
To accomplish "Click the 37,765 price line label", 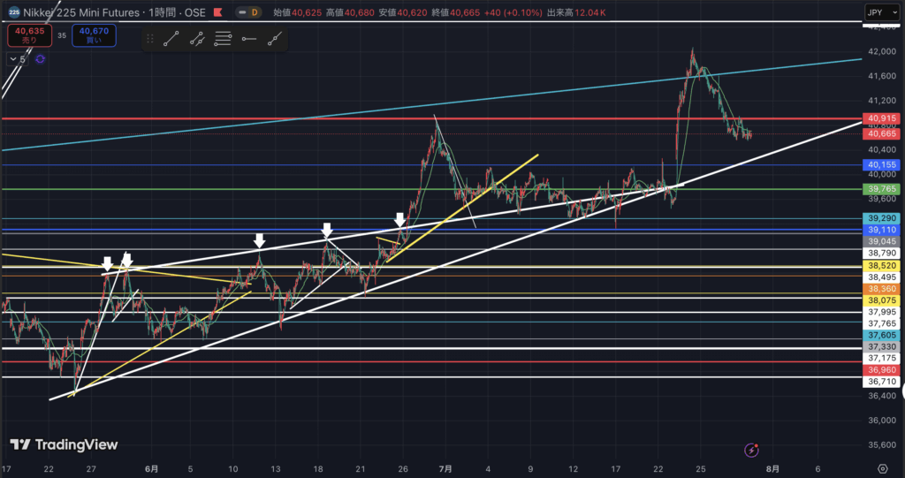I will pyautogui.click(x=881, y=323).
